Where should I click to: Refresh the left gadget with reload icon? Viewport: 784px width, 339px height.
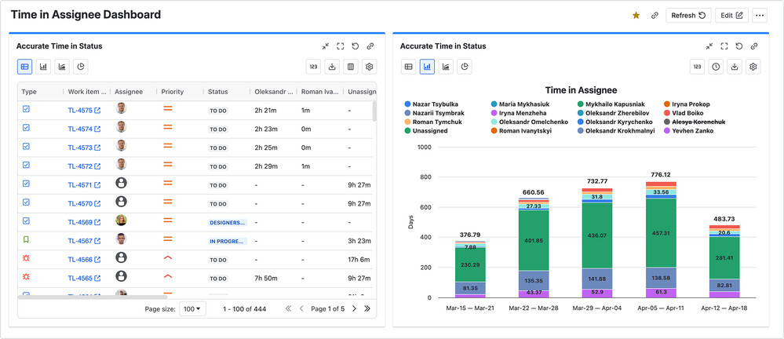[x=356, y=46]
